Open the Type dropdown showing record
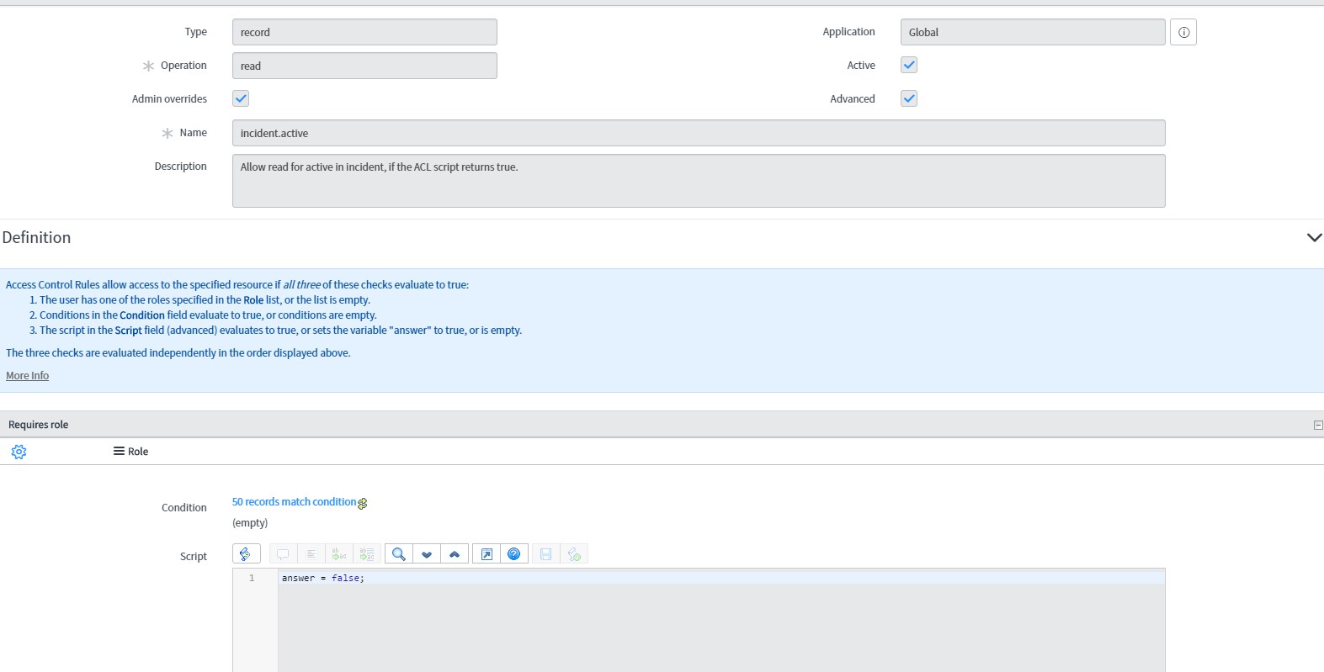Image resolution: width=1324 pixels, height=672 pixels. [364, 32]
